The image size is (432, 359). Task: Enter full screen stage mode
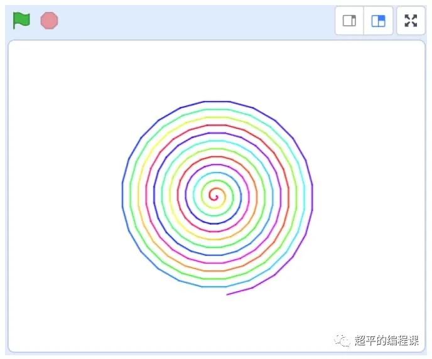[411, 21]
